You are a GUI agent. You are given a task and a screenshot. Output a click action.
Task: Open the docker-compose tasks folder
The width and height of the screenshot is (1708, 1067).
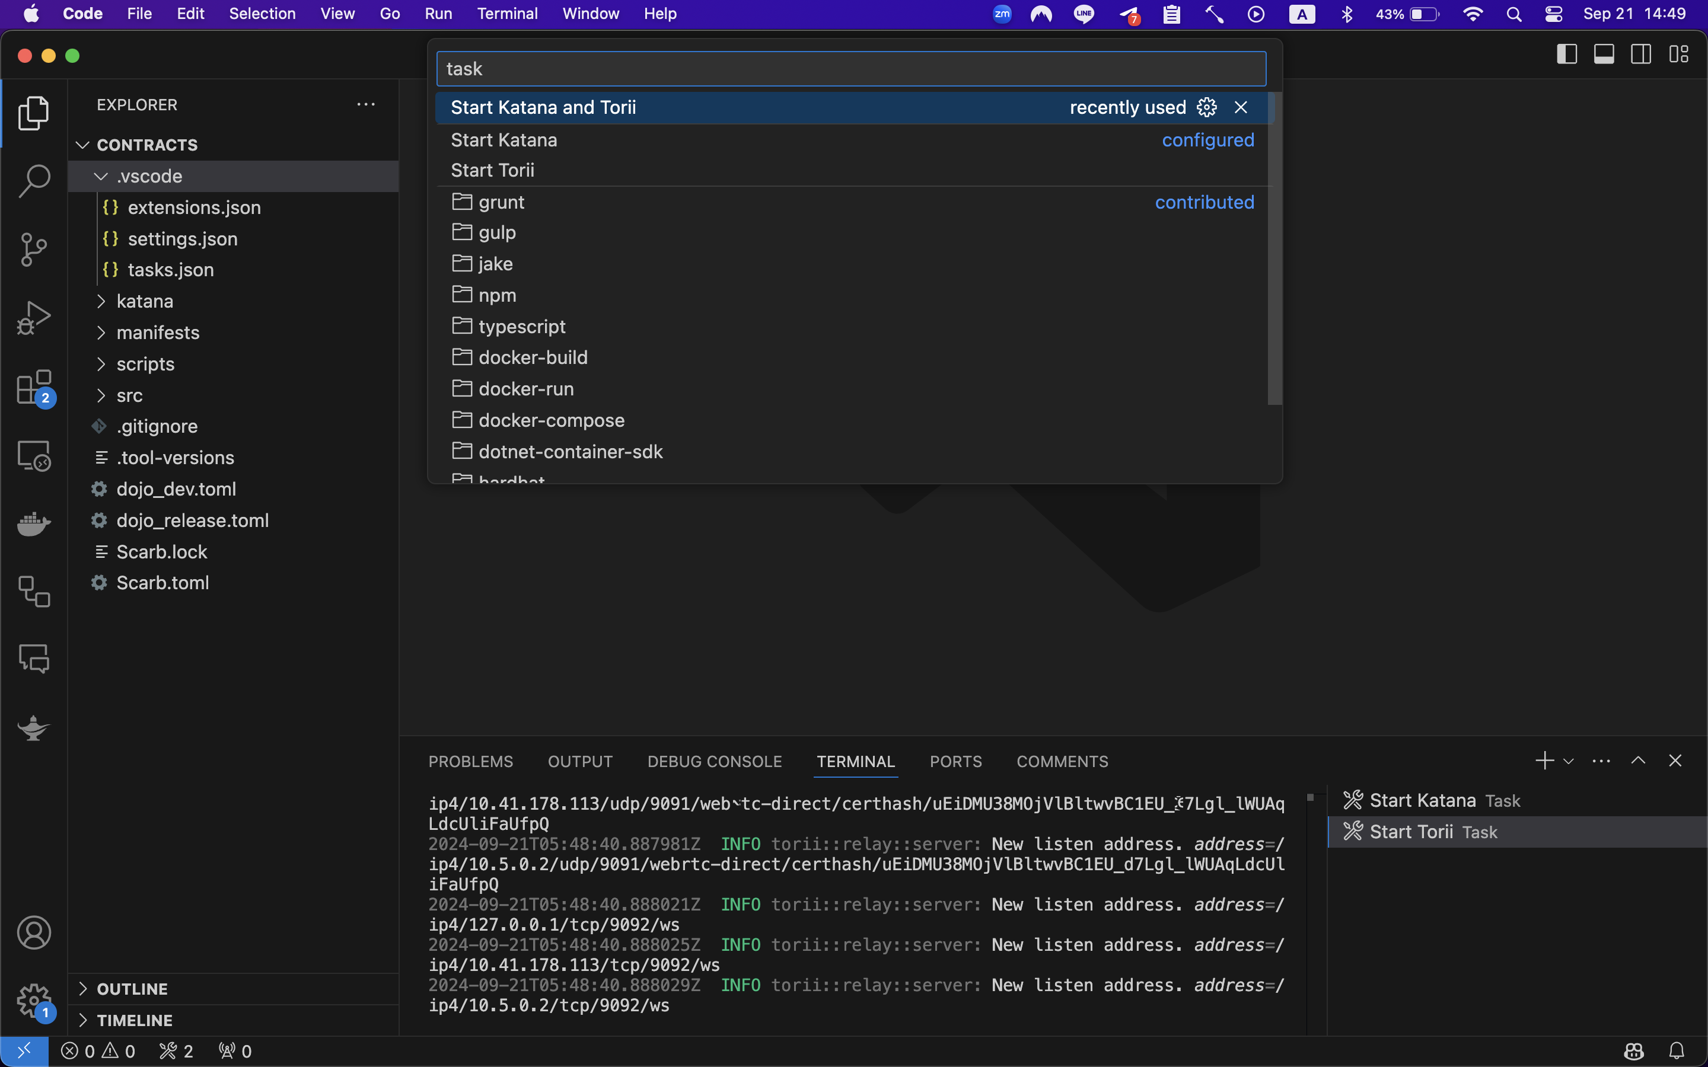click(851, 421)
